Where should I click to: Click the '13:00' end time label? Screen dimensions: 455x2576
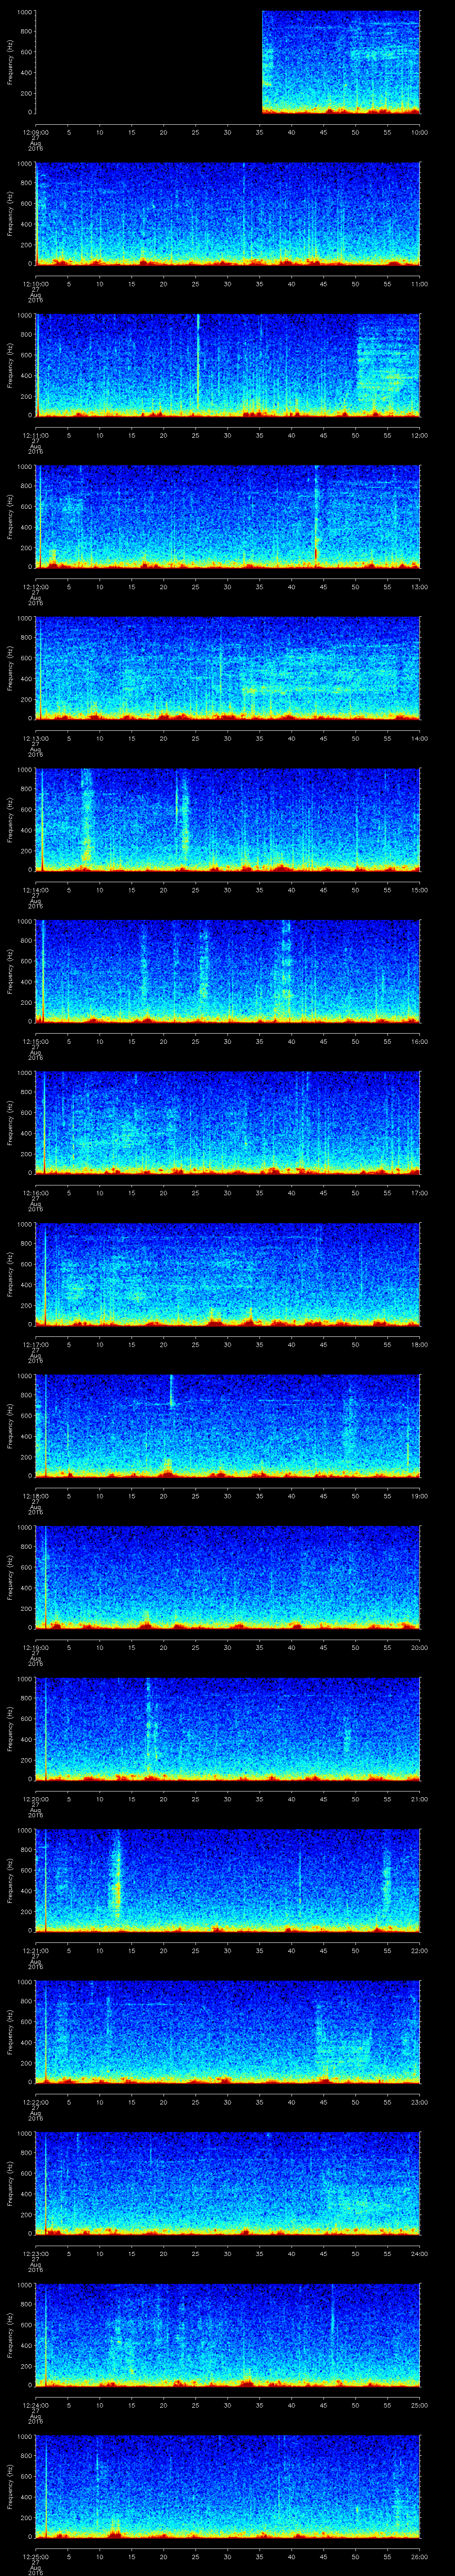420,587
